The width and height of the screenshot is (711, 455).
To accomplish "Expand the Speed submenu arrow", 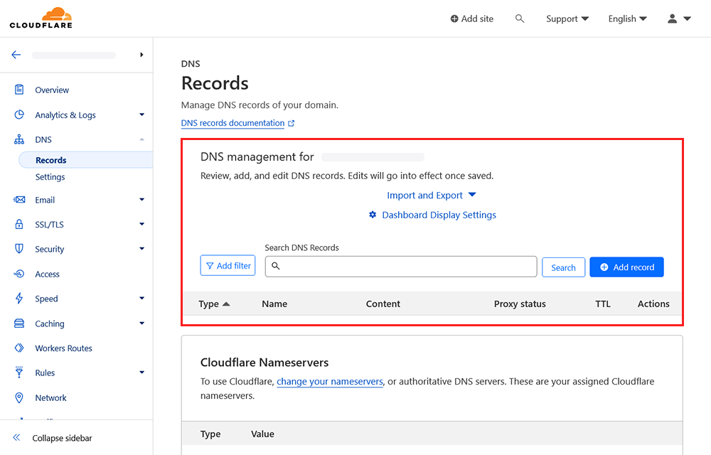I will click(142, 298).
